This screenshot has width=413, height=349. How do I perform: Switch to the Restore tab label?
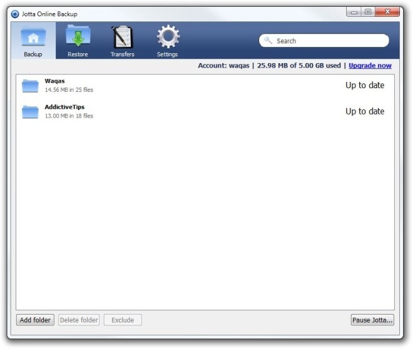[78, 54]
